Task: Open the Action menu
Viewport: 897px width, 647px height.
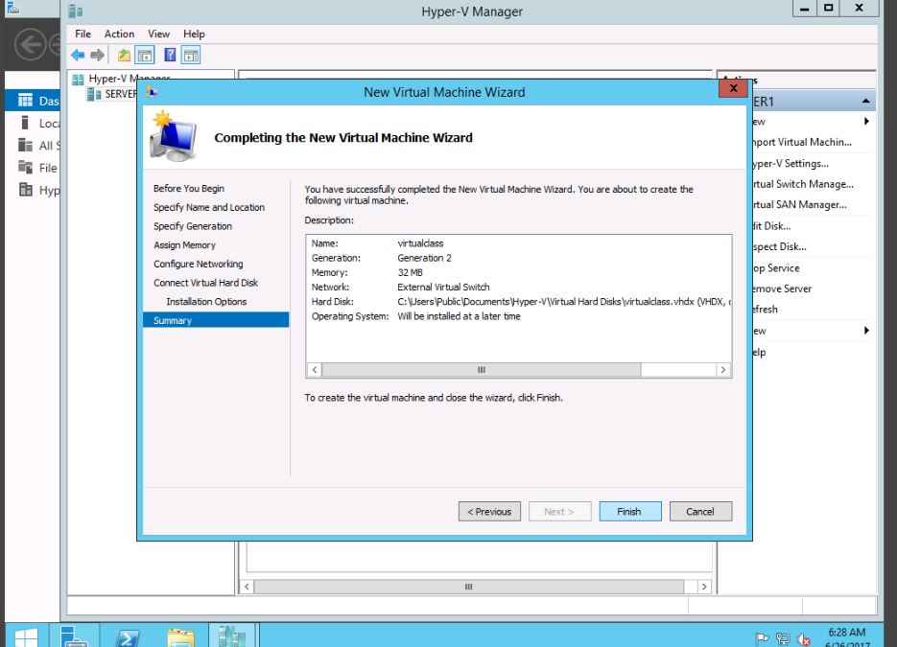Action: pyautogui.click(x=119, y=34)
